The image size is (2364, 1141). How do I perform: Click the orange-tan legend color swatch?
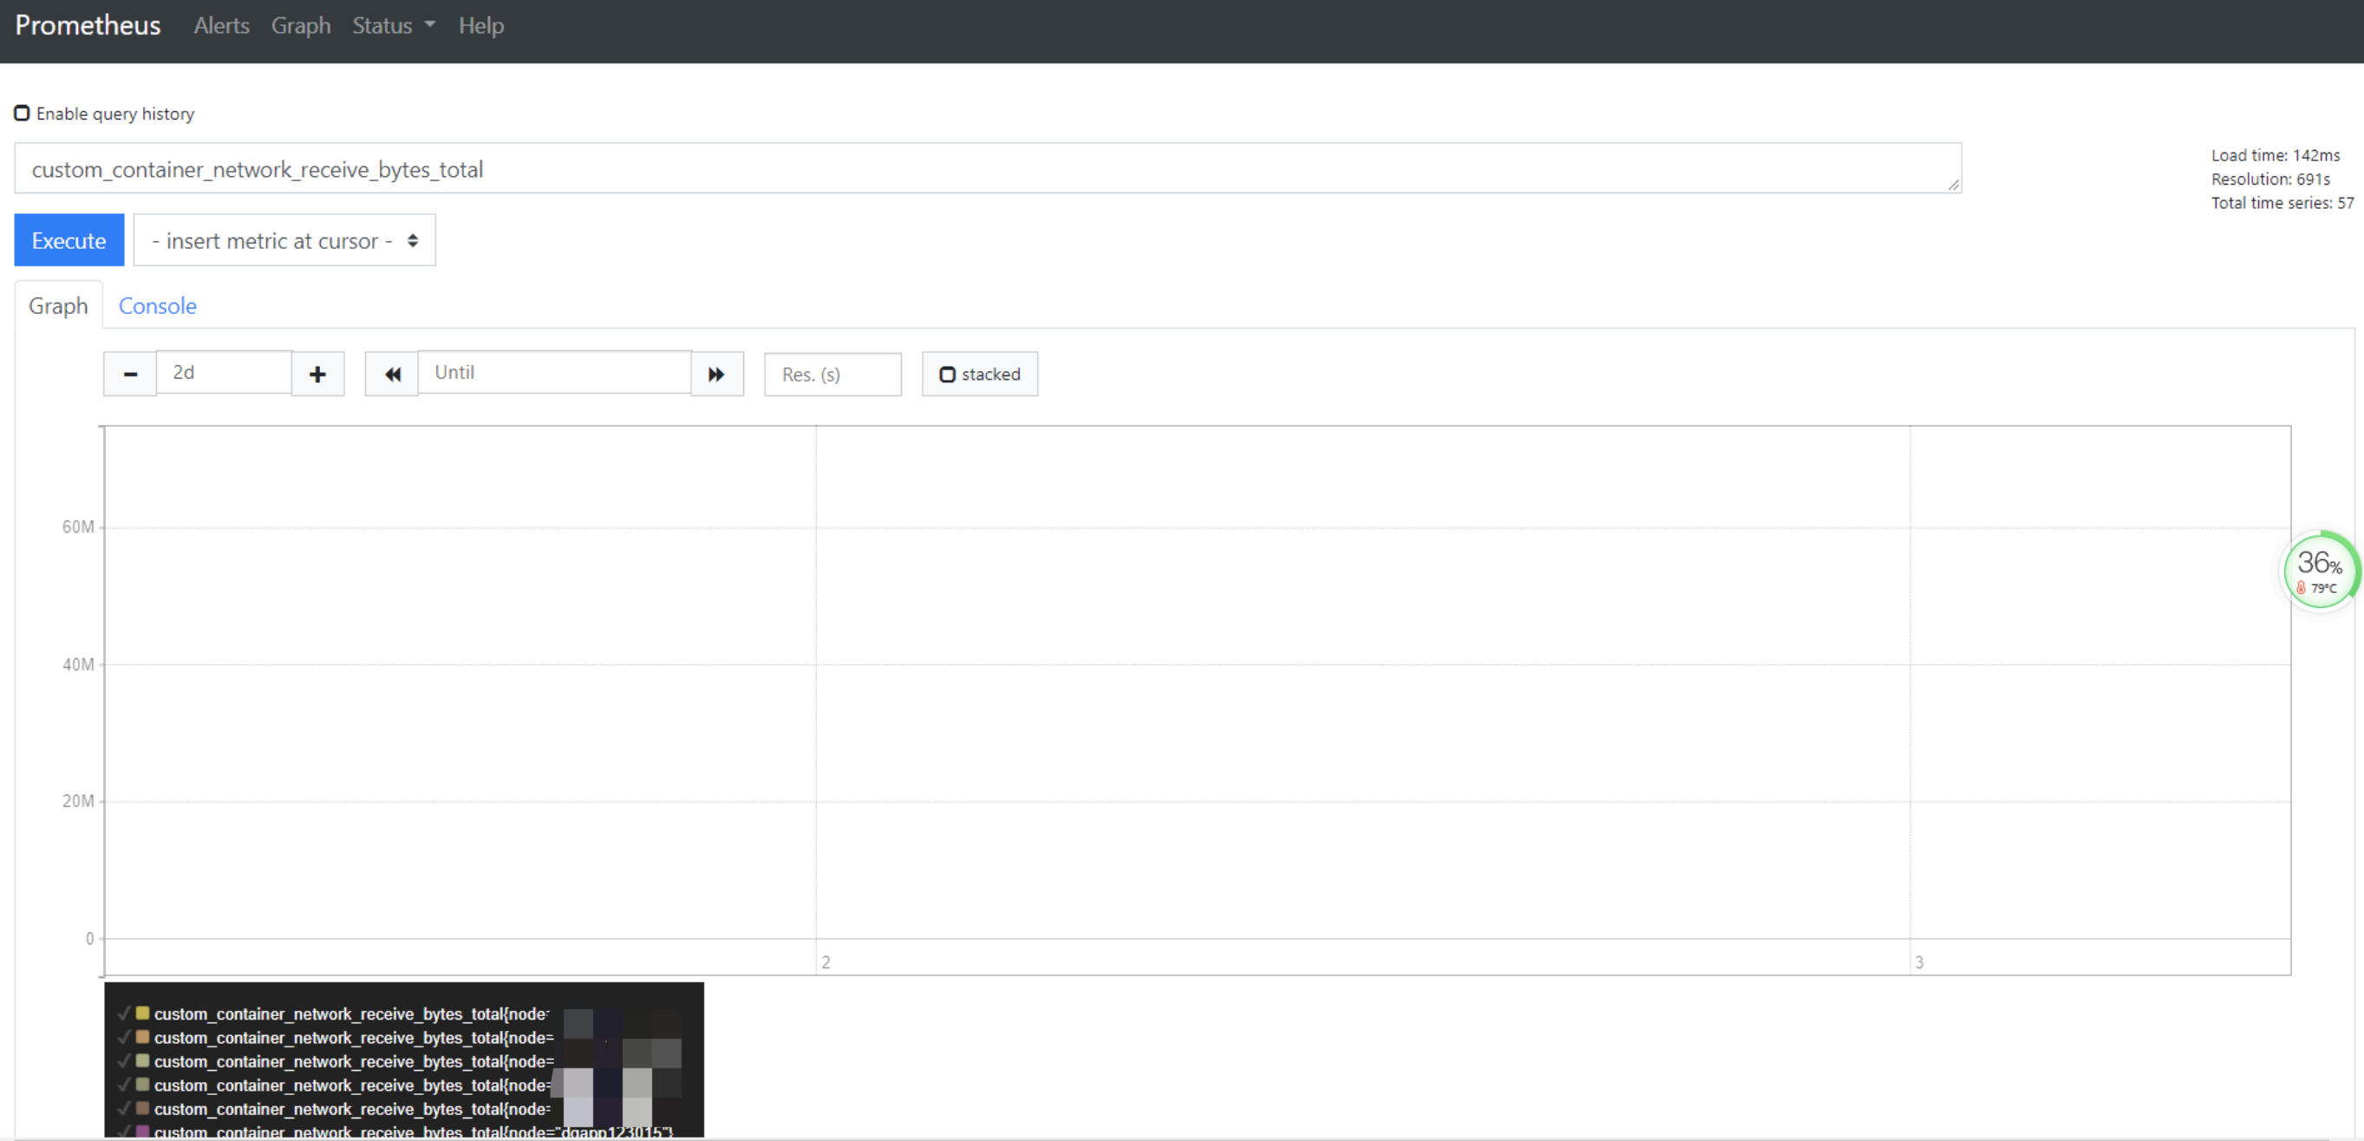[x=143, y=1037]
